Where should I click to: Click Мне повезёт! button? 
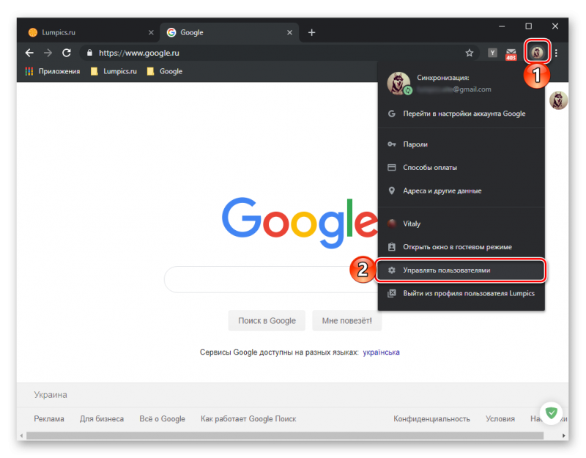[x=346, y=320]
